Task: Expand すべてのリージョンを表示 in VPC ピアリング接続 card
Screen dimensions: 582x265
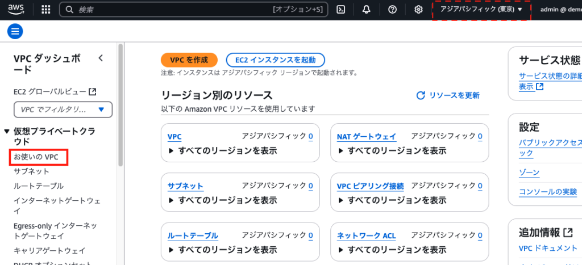Action: [392, 200]
